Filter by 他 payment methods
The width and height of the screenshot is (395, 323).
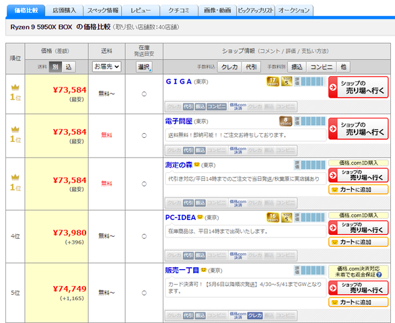343,67
